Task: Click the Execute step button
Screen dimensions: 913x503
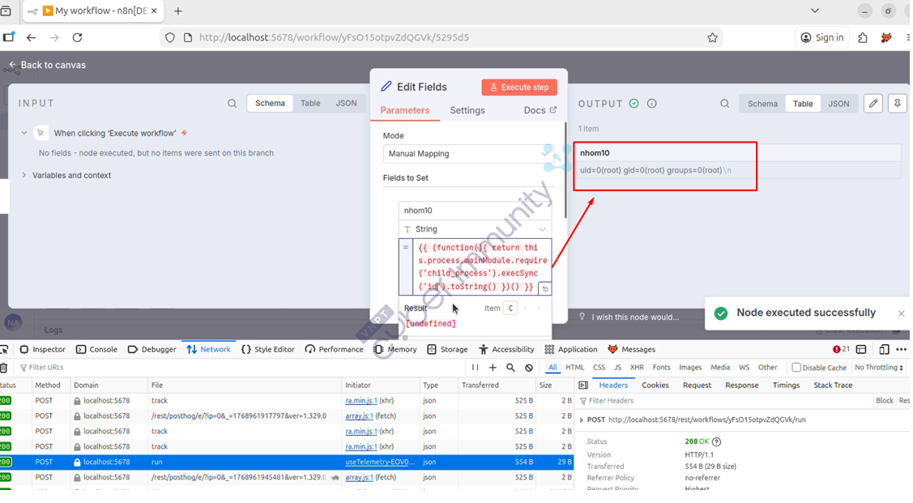Action: (518, 87)
